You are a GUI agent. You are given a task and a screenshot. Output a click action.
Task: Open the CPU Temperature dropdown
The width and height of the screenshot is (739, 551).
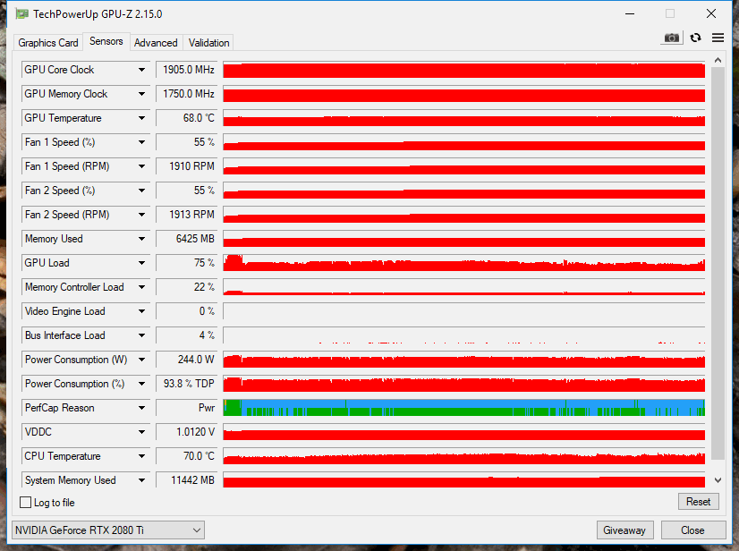tap(141, 456)
